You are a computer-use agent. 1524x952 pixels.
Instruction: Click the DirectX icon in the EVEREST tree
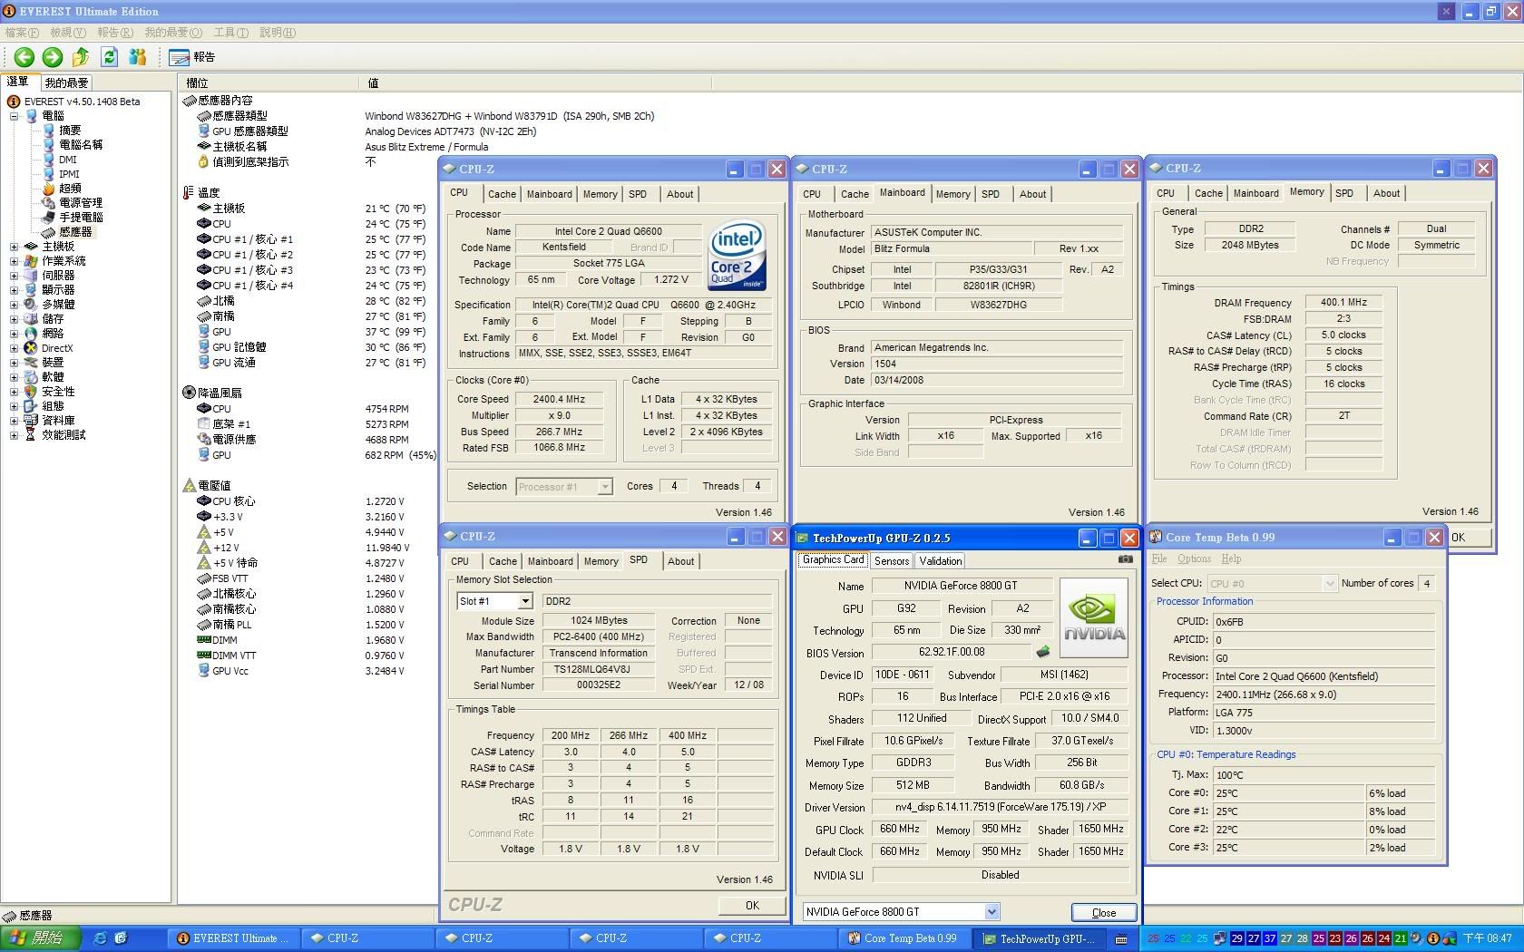[x=31, y=348]
